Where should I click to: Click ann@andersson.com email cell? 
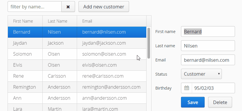click(x=112, y=98)
